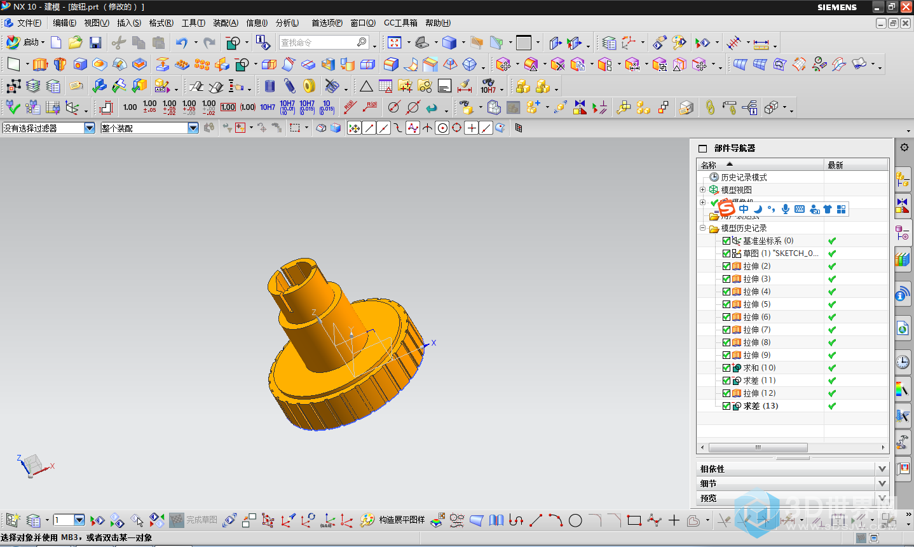Select the cylindrical compression spring tool icon
The image size is (914, 547).
point(269,86)
